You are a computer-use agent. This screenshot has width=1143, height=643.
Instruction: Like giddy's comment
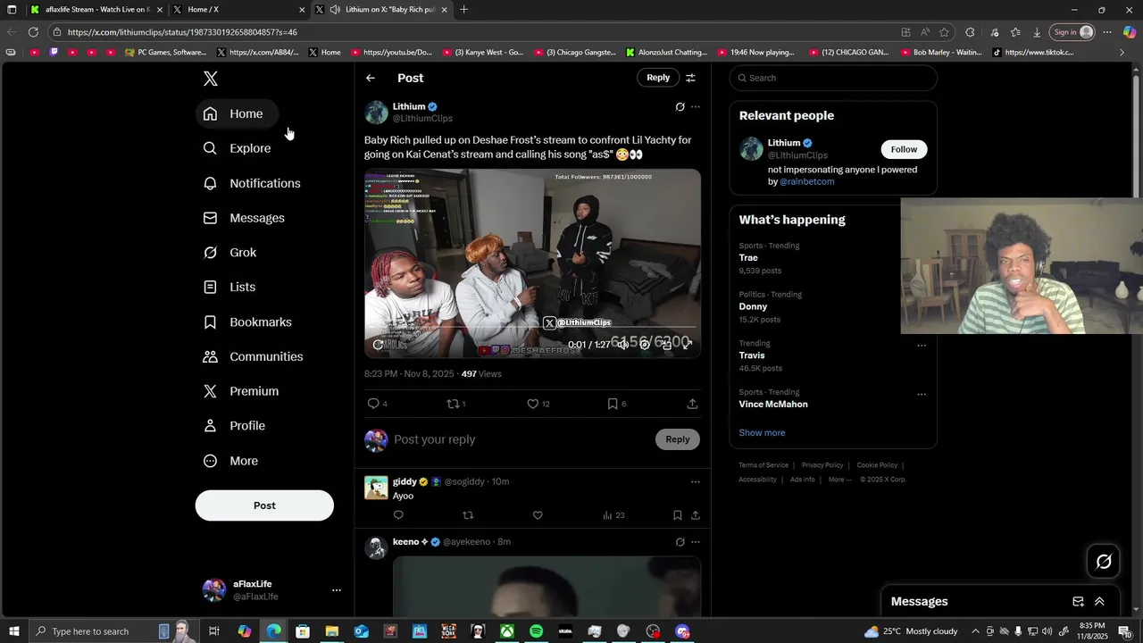[x=538, y=515]
